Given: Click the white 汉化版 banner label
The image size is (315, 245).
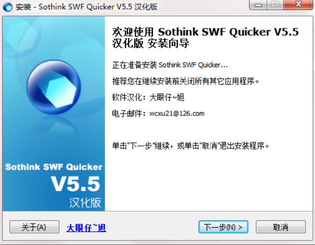Looking at the screenshot, I should point(85,203).
